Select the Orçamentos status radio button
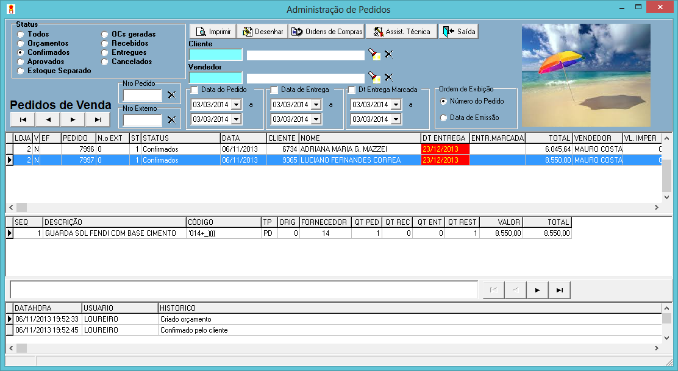Viewport: 678px width, 371px height. coord(21,44)
